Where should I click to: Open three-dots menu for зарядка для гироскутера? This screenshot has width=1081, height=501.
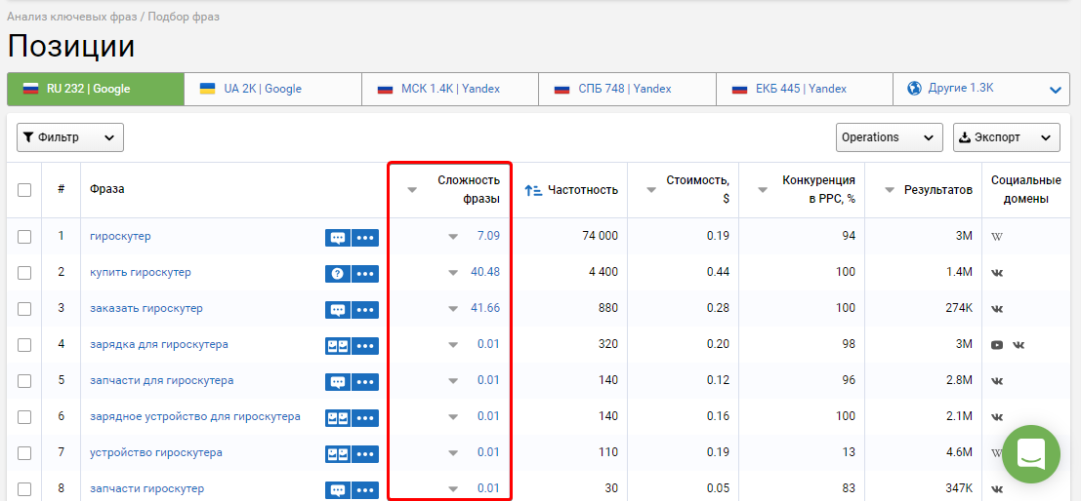pyautogui.click(x=365, y=346)
